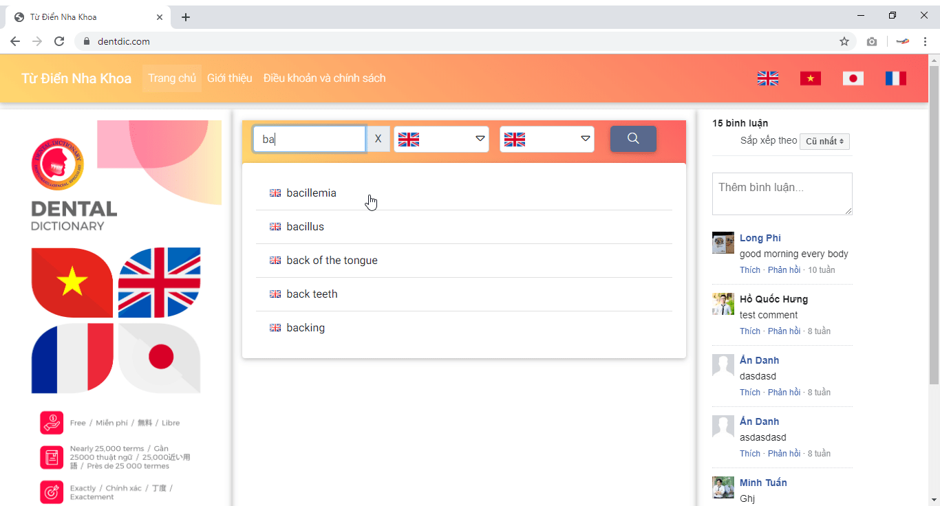Switch site language using UK flag in header
The image size is (940, 506).
click(x=768, y=78)
